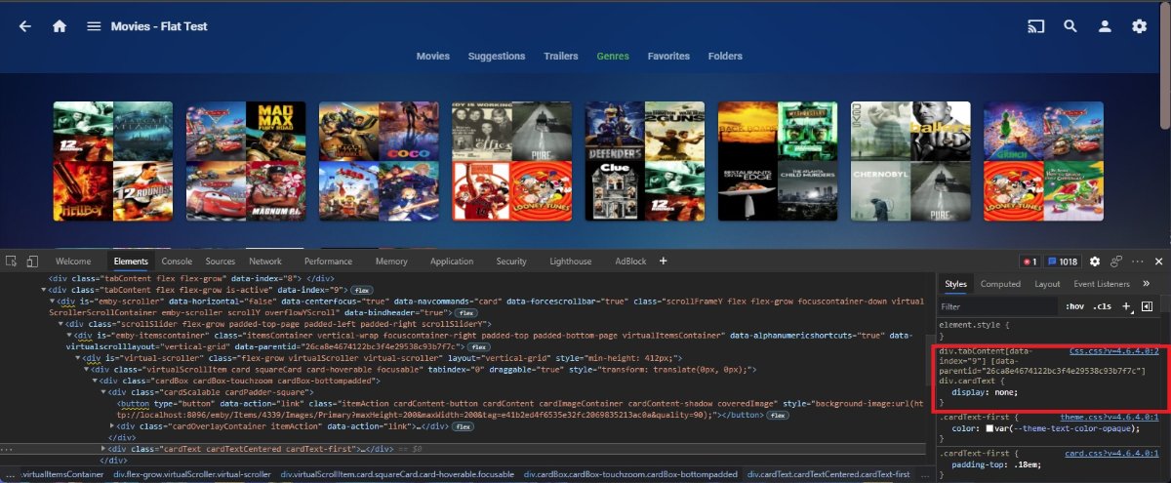Select div.flex-grow.virtualScroller breadcrumb item
This screenshot has width=1171, height=483.
click(x=192, y=474)
